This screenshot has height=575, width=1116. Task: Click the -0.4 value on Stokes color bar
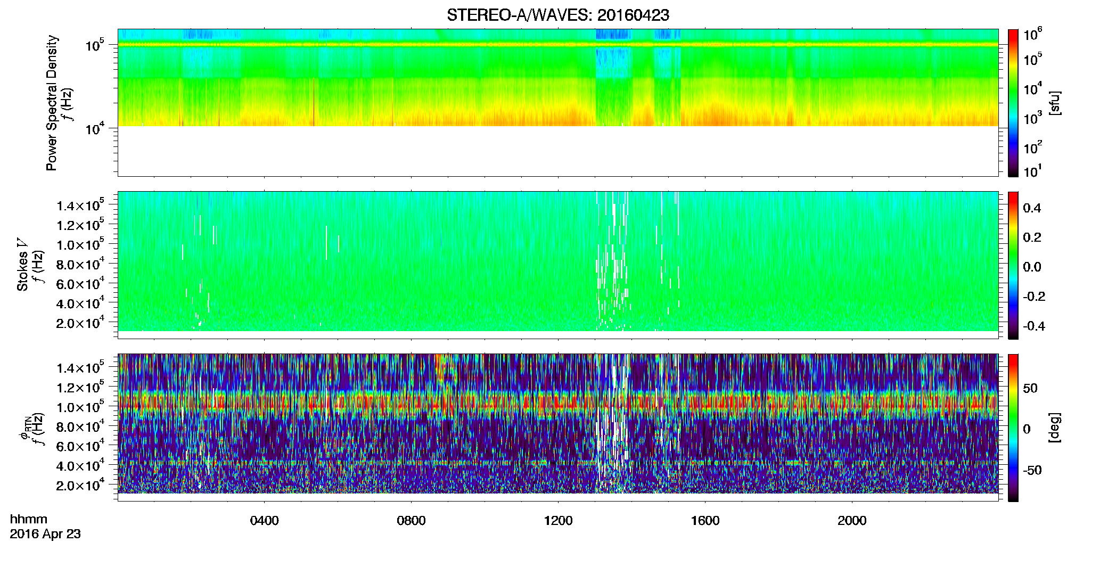(x=1034, y=326)
